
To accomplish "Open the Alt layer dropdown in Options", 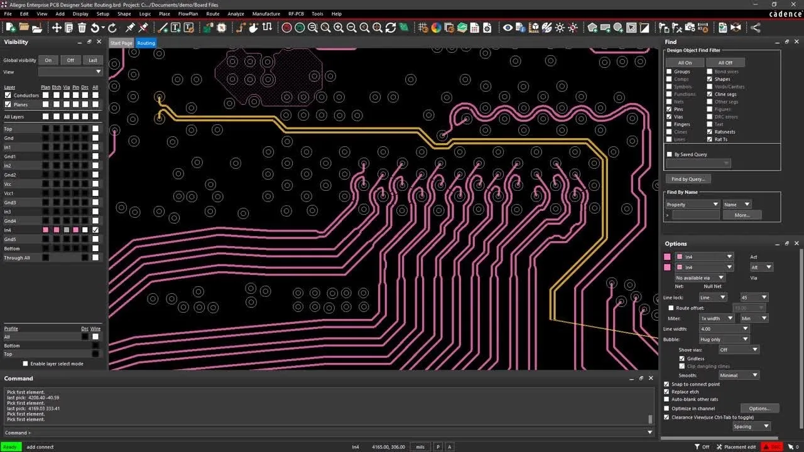I will coord(761,267).
